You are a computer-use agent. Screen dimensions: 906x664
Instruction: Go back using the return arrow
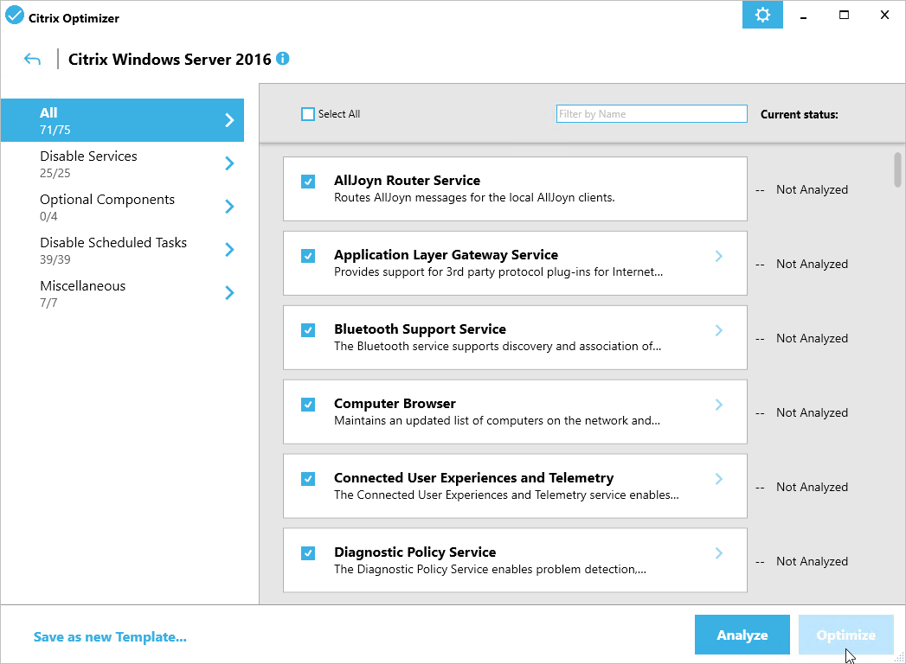point(32,59)
